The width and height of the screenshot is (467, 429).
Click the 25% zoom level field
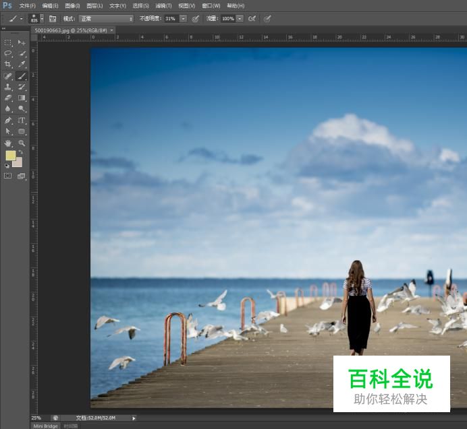tap(38, 418)
